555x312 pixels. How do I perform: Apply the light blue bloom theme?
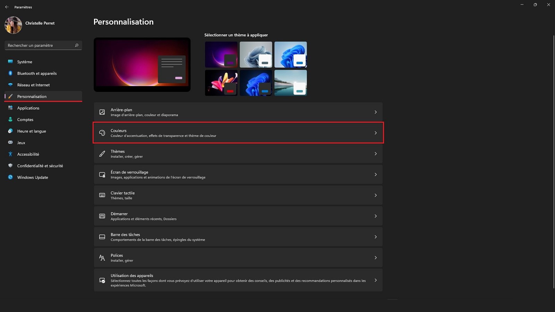[x=290, y=54]
